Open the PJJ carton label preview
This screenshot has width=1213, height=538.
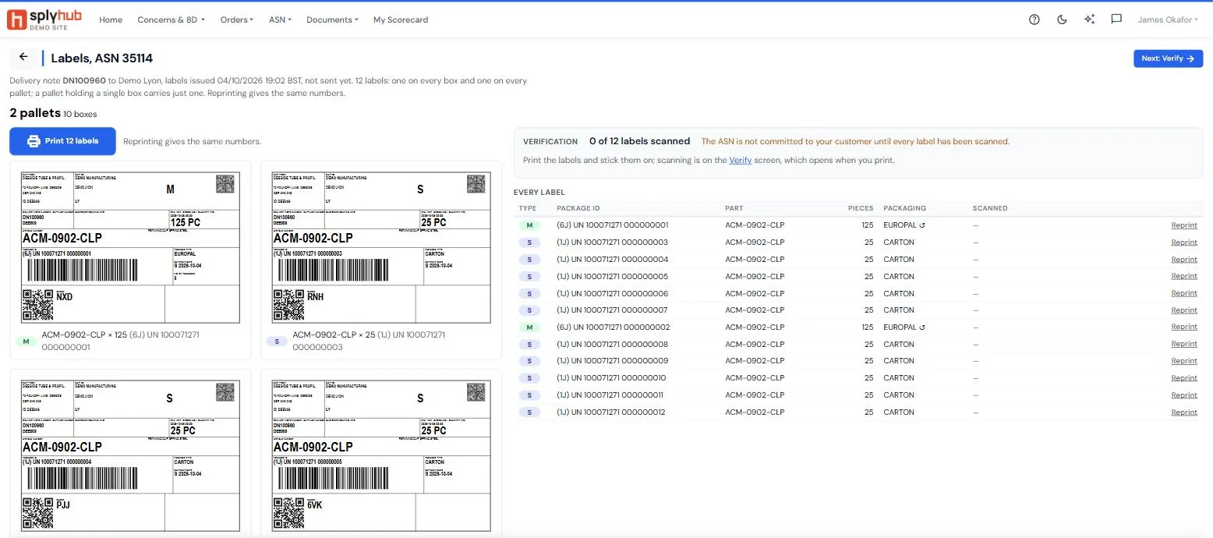pyautogui.click(x=130, y=455)
